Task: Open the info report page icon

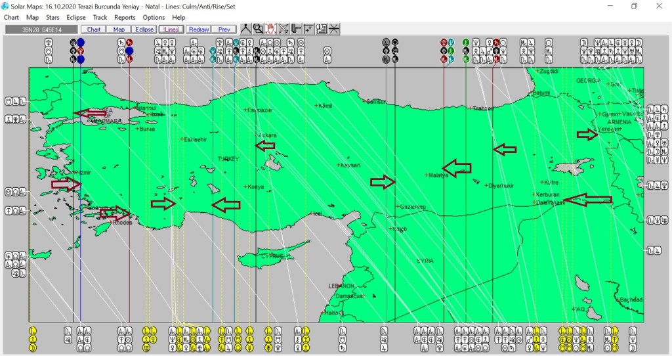Action: coord(322,29)
